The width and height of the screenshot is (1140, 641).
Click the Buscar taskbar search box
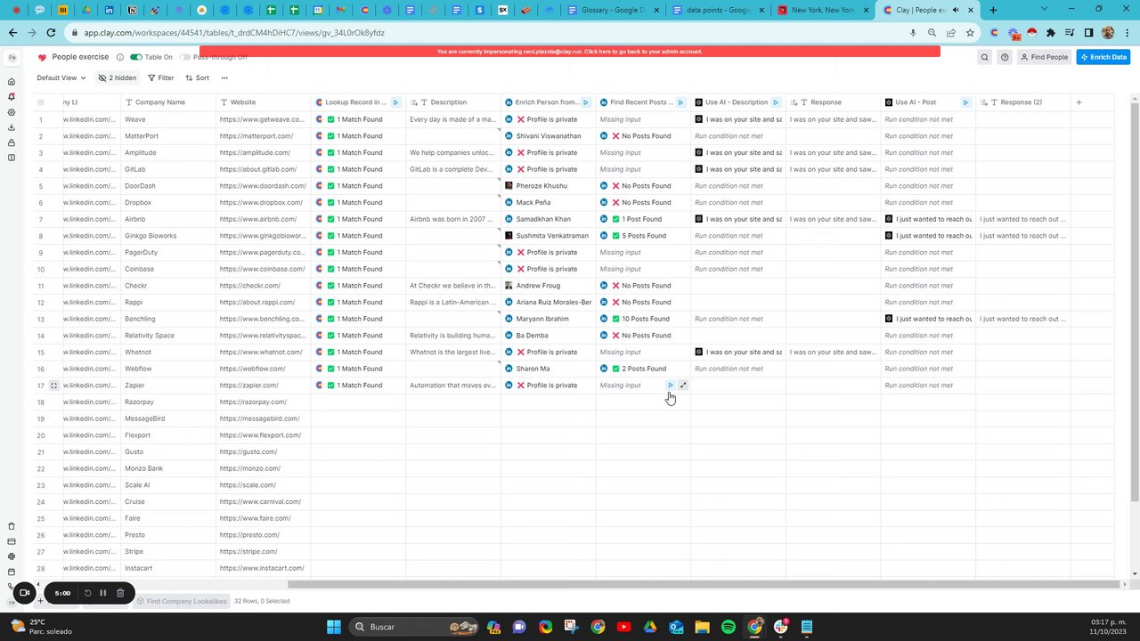[416, 627]
